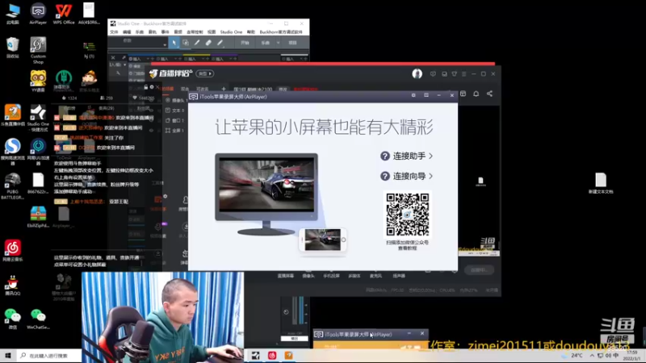Open the first 插入 slot dropdown arrow
The height and width of the screenshot is (363, 646).
(147, 59)
